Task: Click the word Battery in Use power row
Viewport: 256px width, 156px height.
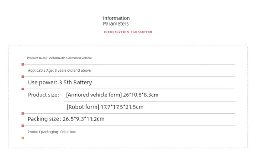Action: click(83, 83)
